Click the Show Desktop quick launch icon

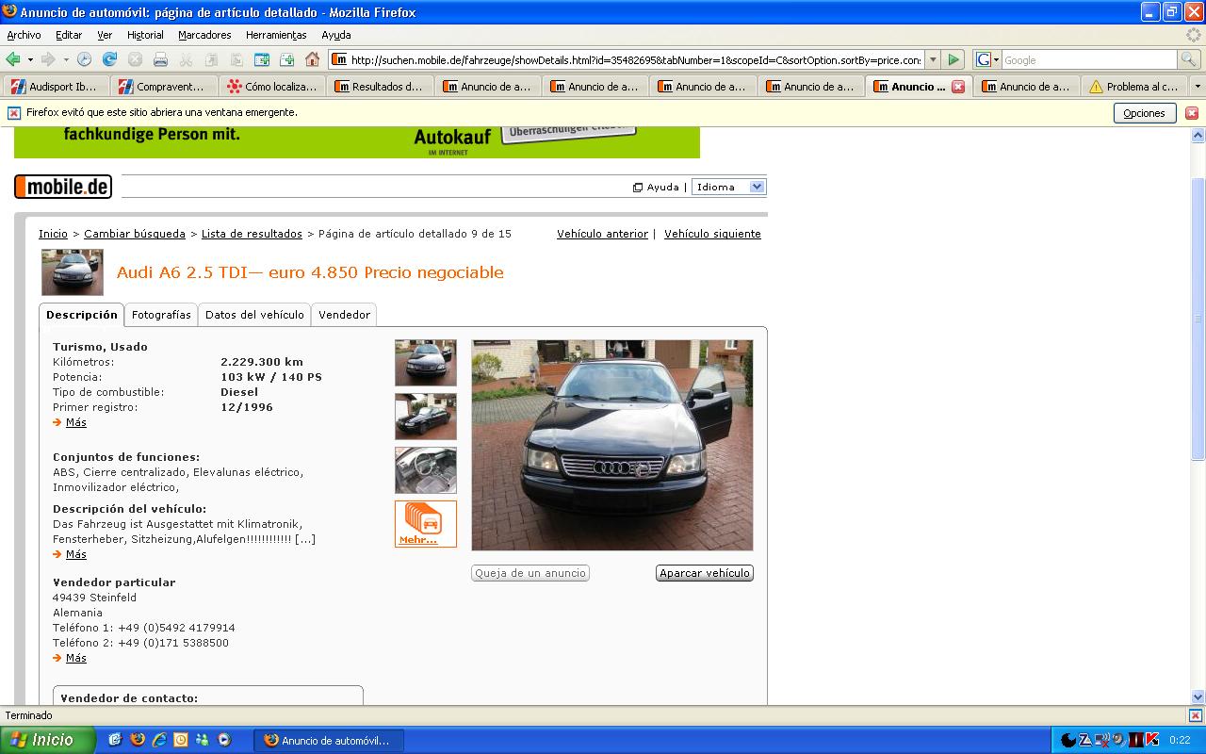tap(116, 740)
